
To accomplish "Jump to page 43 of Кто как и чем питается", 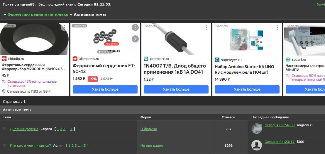I will (84, 146).
